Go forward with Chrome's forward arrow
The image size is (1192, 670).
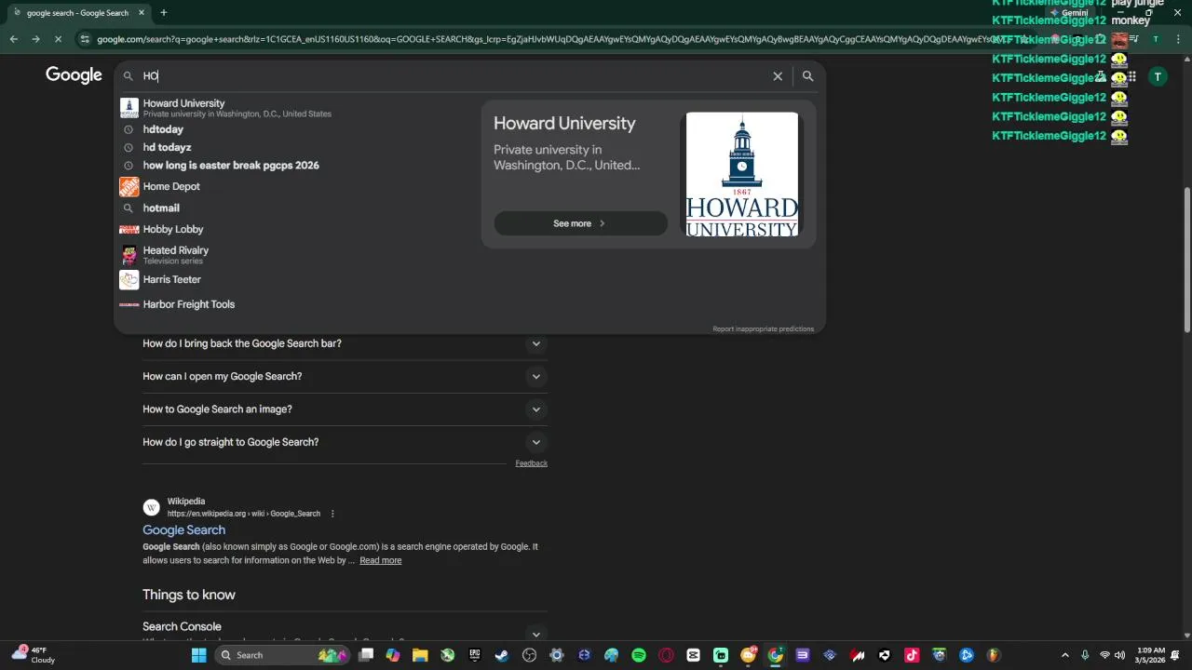pos(35,39)
